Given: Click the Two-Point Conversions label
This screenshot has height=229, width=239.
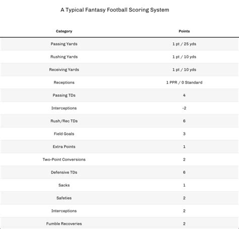Looking at the screenshot, I should click(x=64, y=159).
